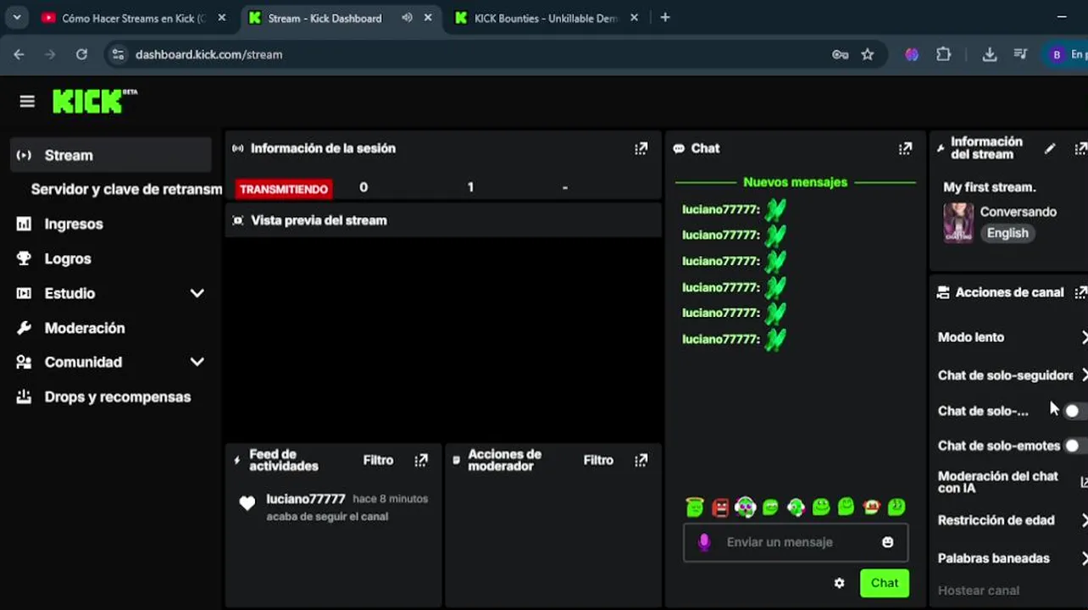Switch to Cómo Hacer Streams en Kick tab
The image size is (1088, 610).
coord(133,18)
